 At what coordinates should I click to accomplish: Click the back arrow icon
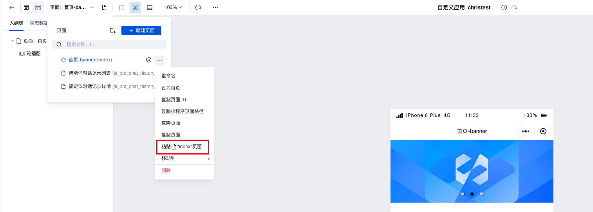pyautogui.click(x=12, y=7)
